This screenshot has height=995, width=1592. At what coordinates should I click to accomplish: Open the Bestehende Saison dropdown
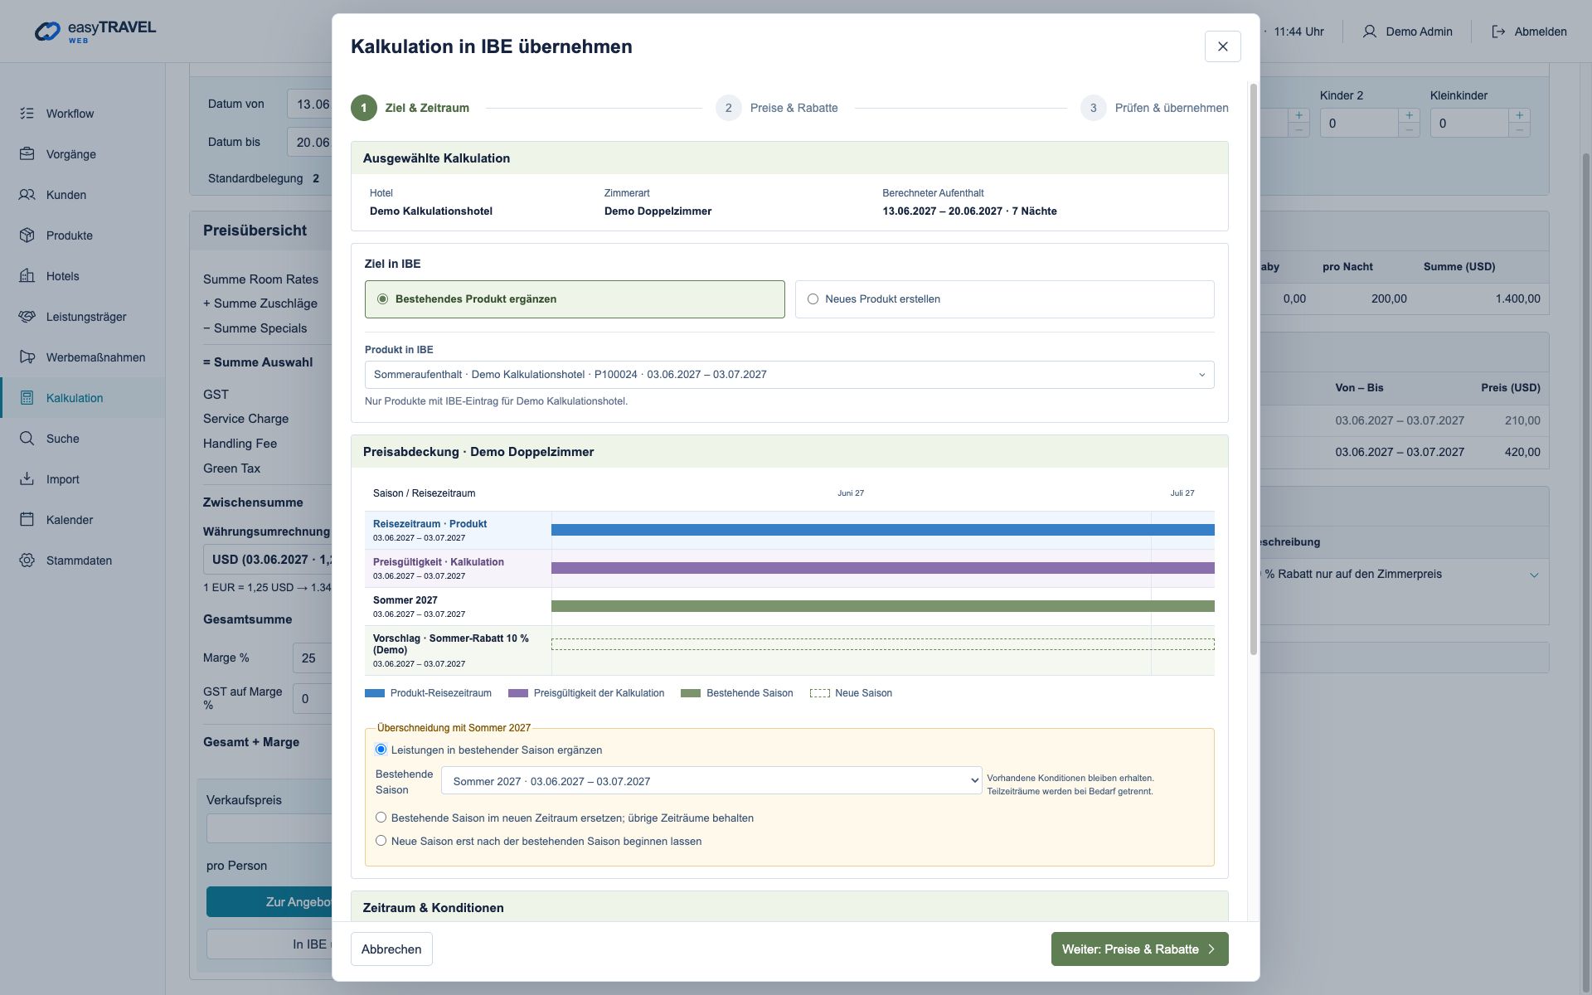click(711, 781)
